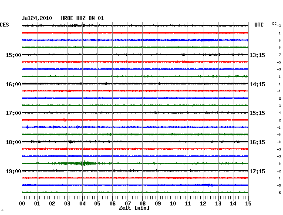This screenshot has height=215, width=283.
Task: Click minute 07 on the time axis
Action: (128, 204)
